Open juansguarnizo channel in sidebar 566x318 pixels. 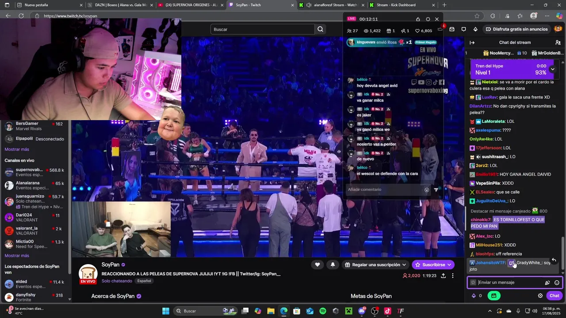34,201
